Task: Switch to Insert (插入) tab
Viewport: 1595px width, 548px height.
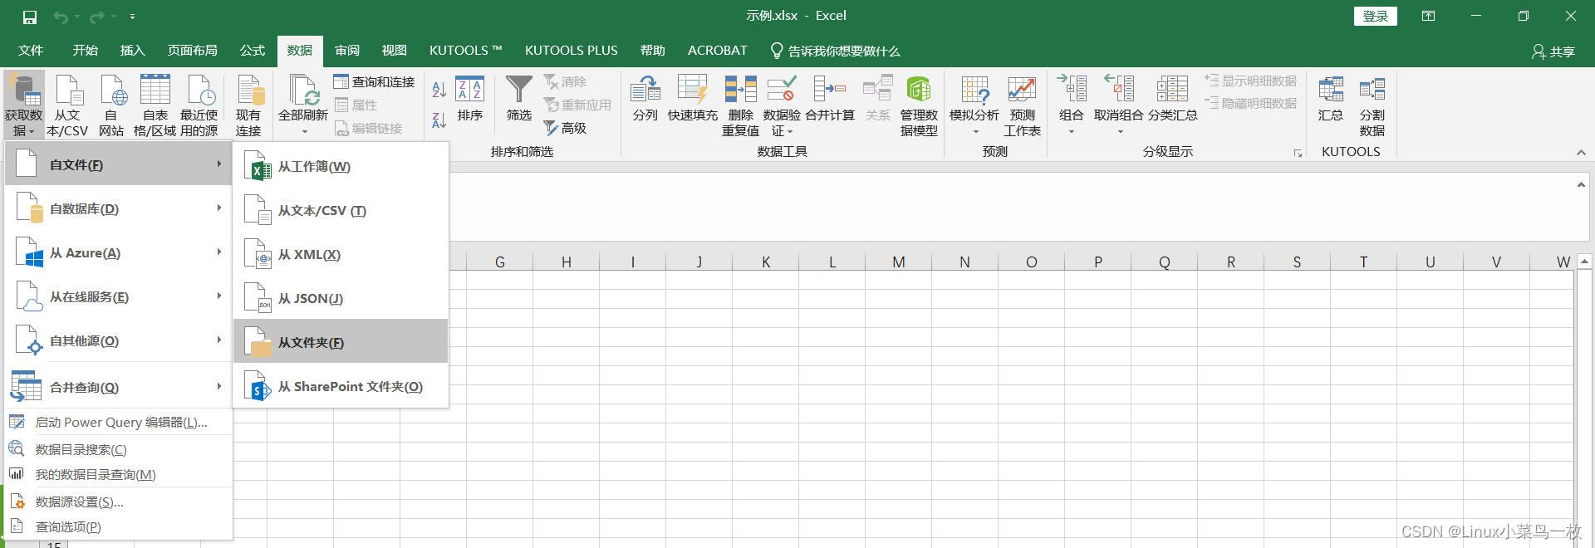Action: 133,51
